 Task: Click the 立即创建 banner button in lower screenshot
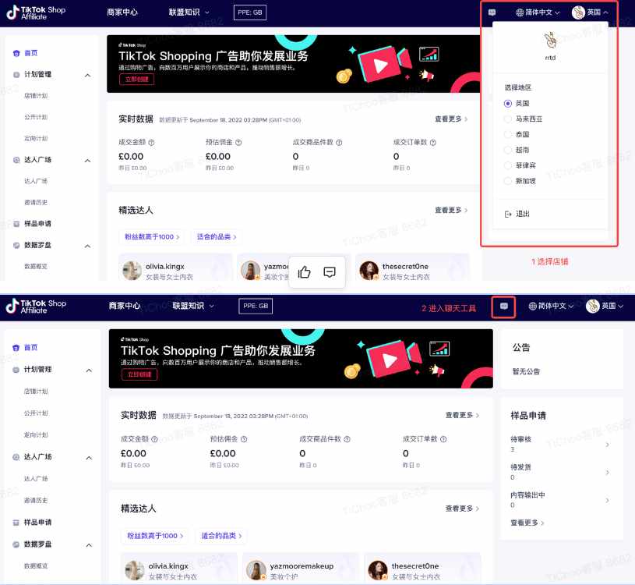139,374
